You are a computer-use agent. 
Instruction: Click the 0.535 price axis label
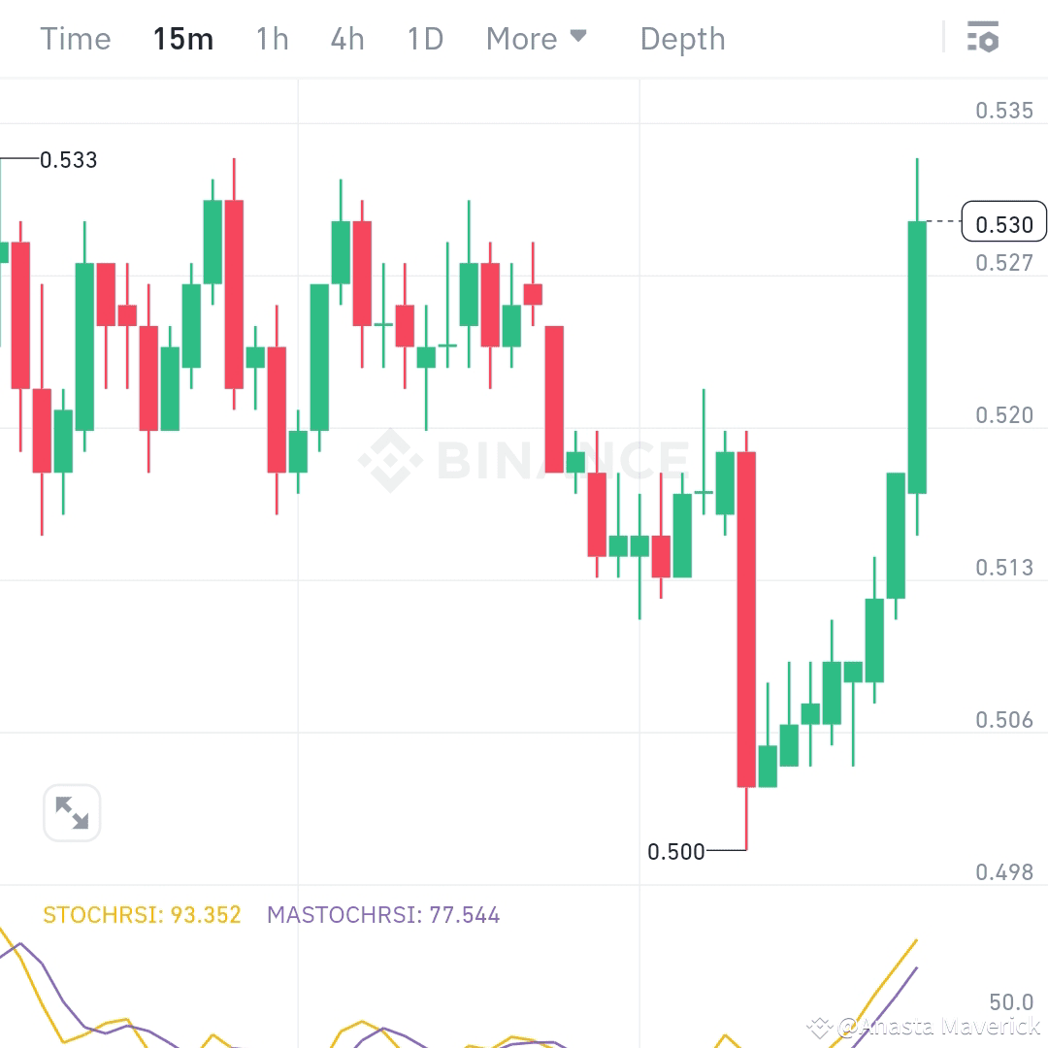pyautogui.click(x=1004, y=110)
